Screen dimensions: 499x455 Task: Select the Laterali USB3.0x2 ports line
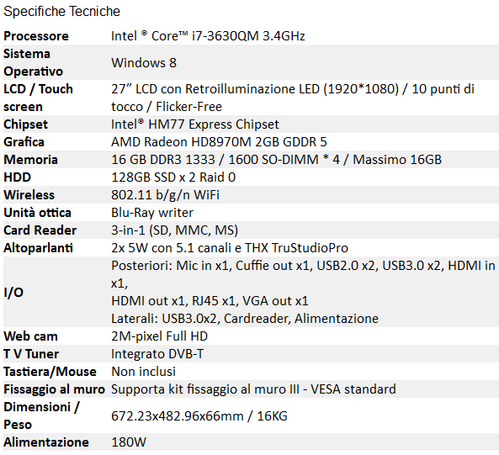point(245,318)
